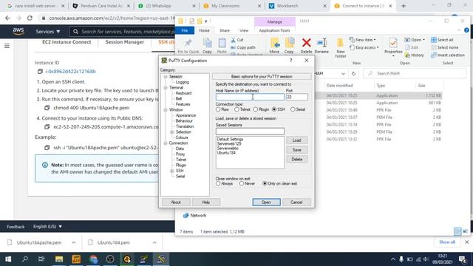Click the Rename icon in File Explorer ribbon

tap(321, 43)
